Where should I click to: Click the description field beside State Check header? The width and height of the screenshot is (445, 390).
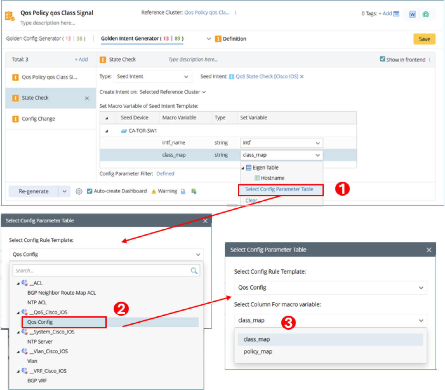pos(193,59)
